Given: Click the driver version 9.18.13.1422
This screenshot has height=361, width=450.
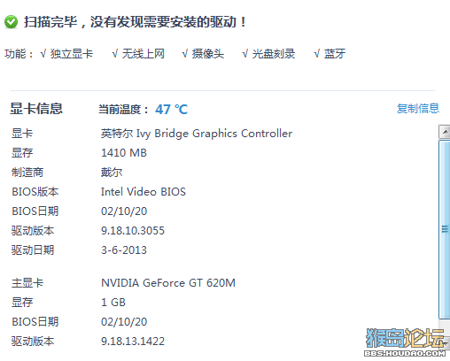Looking at the screenshot, I should (x=133, y=342).
